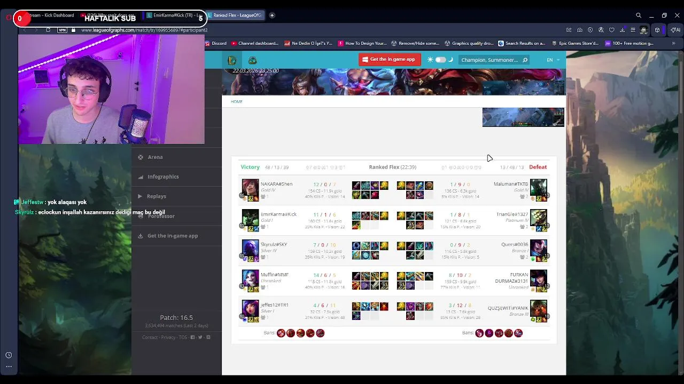
Task: Click the heart bookmark icon in the browser toolbar
Action: pyautogui.click(x=612, y=30)
